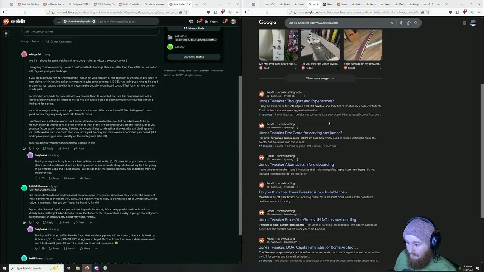484x272 pixels.
Task: Switch to Reddit - The heart tab
Action: tap(28, 4)
